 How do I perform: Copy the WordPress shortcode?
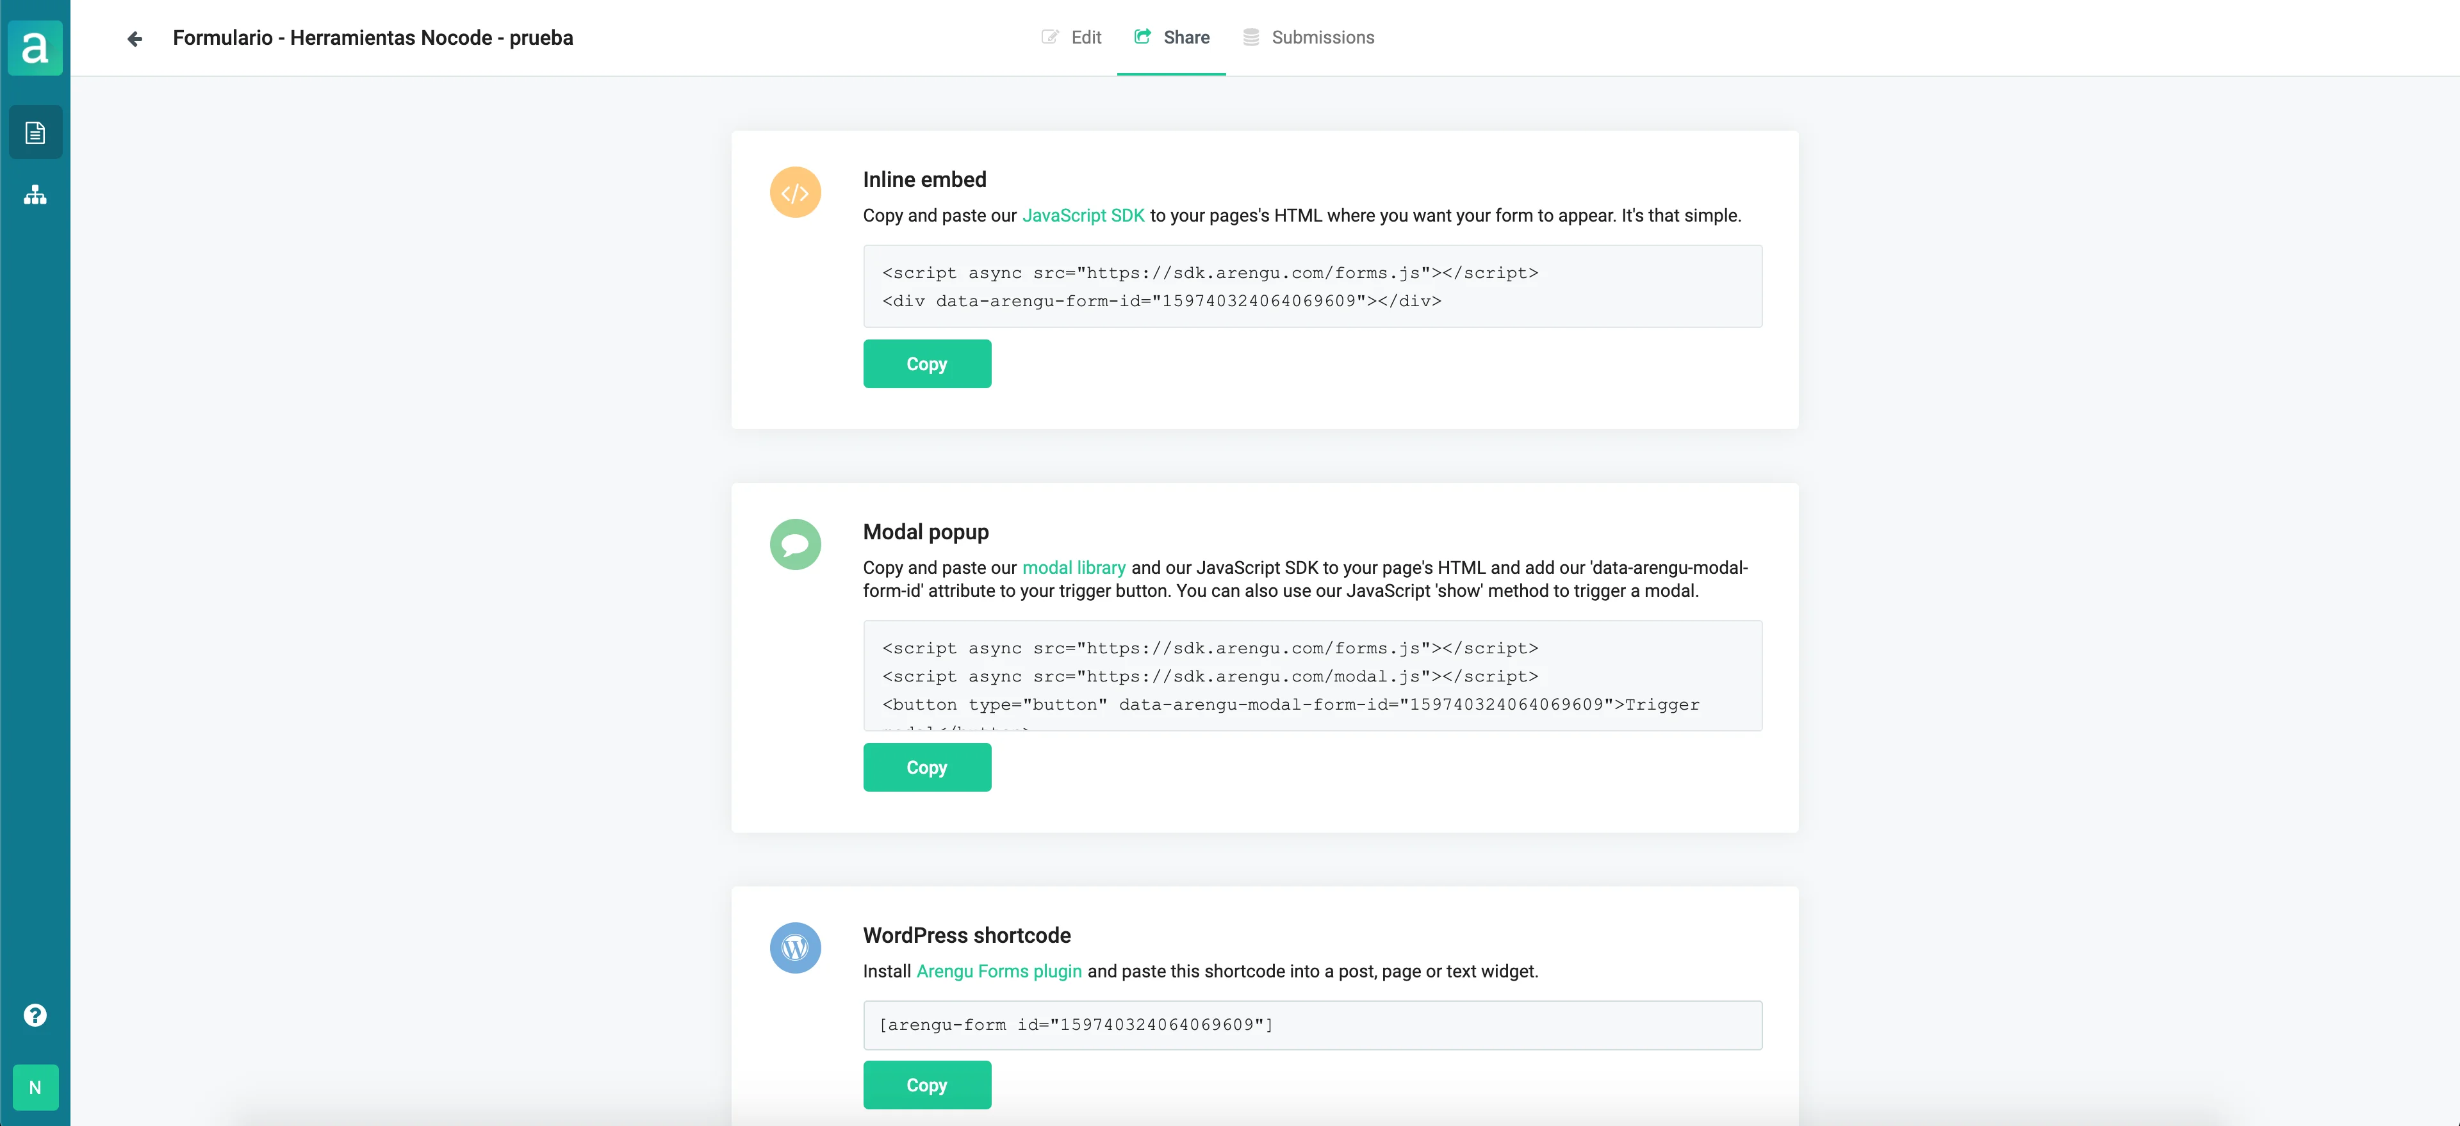pyautogui.click(x=926, y=1085)
